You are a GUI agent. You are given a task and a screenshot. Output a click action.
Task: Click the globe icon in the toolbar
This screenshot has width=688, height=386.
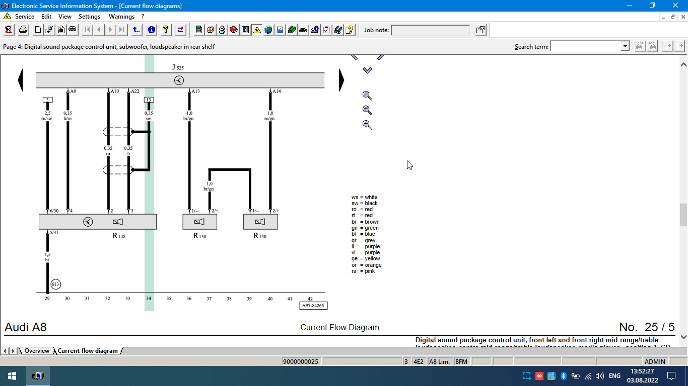pyautogui.click(x=268, y=30)
